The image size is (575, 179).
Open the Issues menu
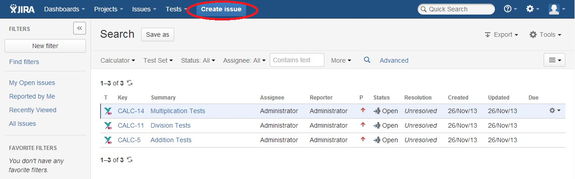tap(144, 9)
